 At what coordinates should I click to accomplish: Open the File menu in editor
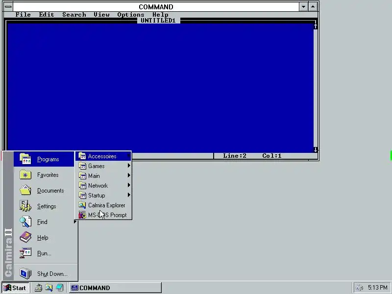(x=23, y=15)
